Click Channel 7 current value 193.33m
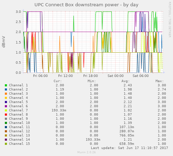Image resolution: width=173 pixels, height=156 pixels. pyautogui.click(x=59, y=110)
